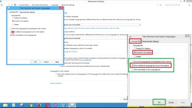Open the language bar hot keys link
The image size is (192, 108).
pyautogui.click(x=70, y=52)
